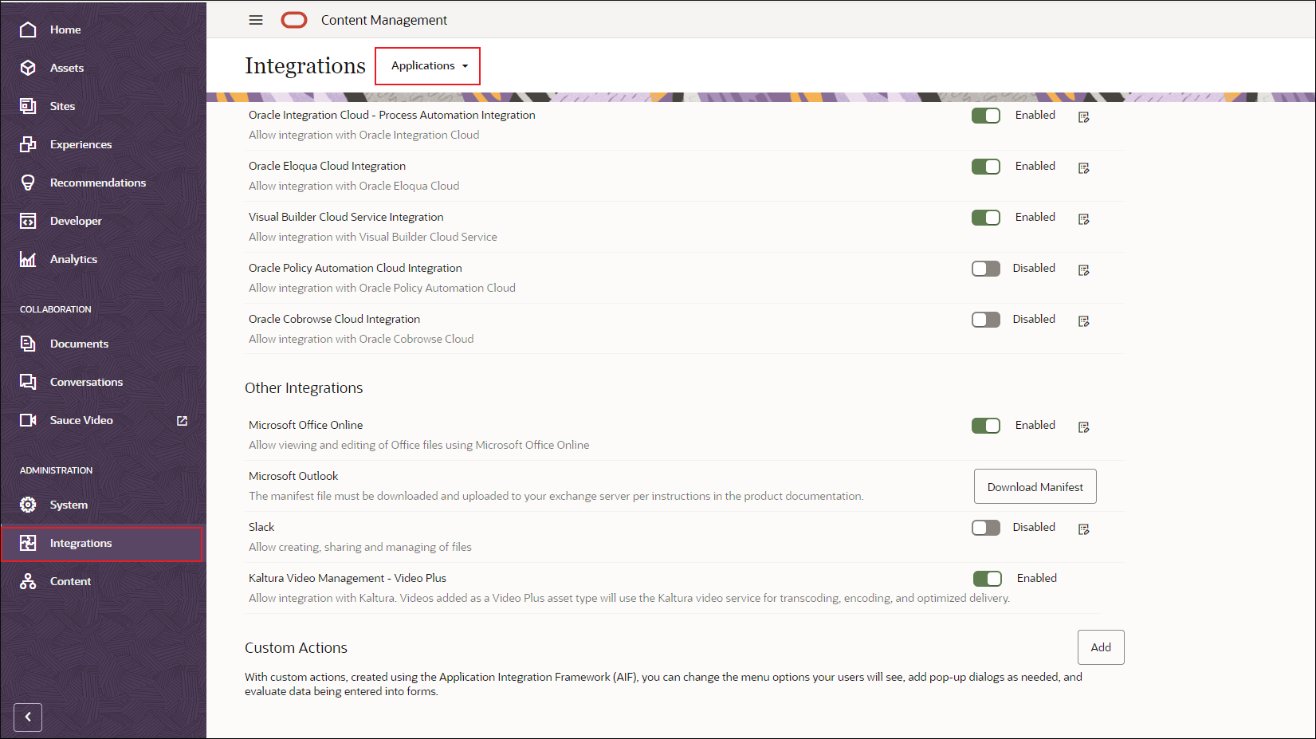
Task: Open the Applications dropdown
Action: [428, 66]
